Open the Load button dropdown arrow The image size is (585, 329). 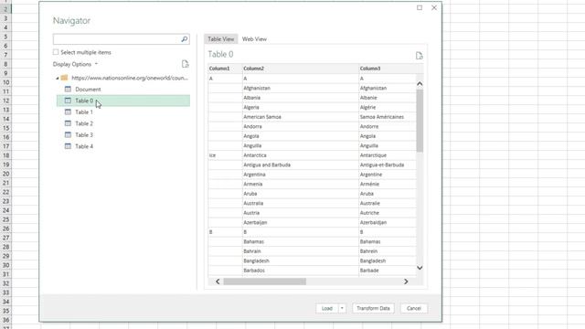click(x=342, y=308)
